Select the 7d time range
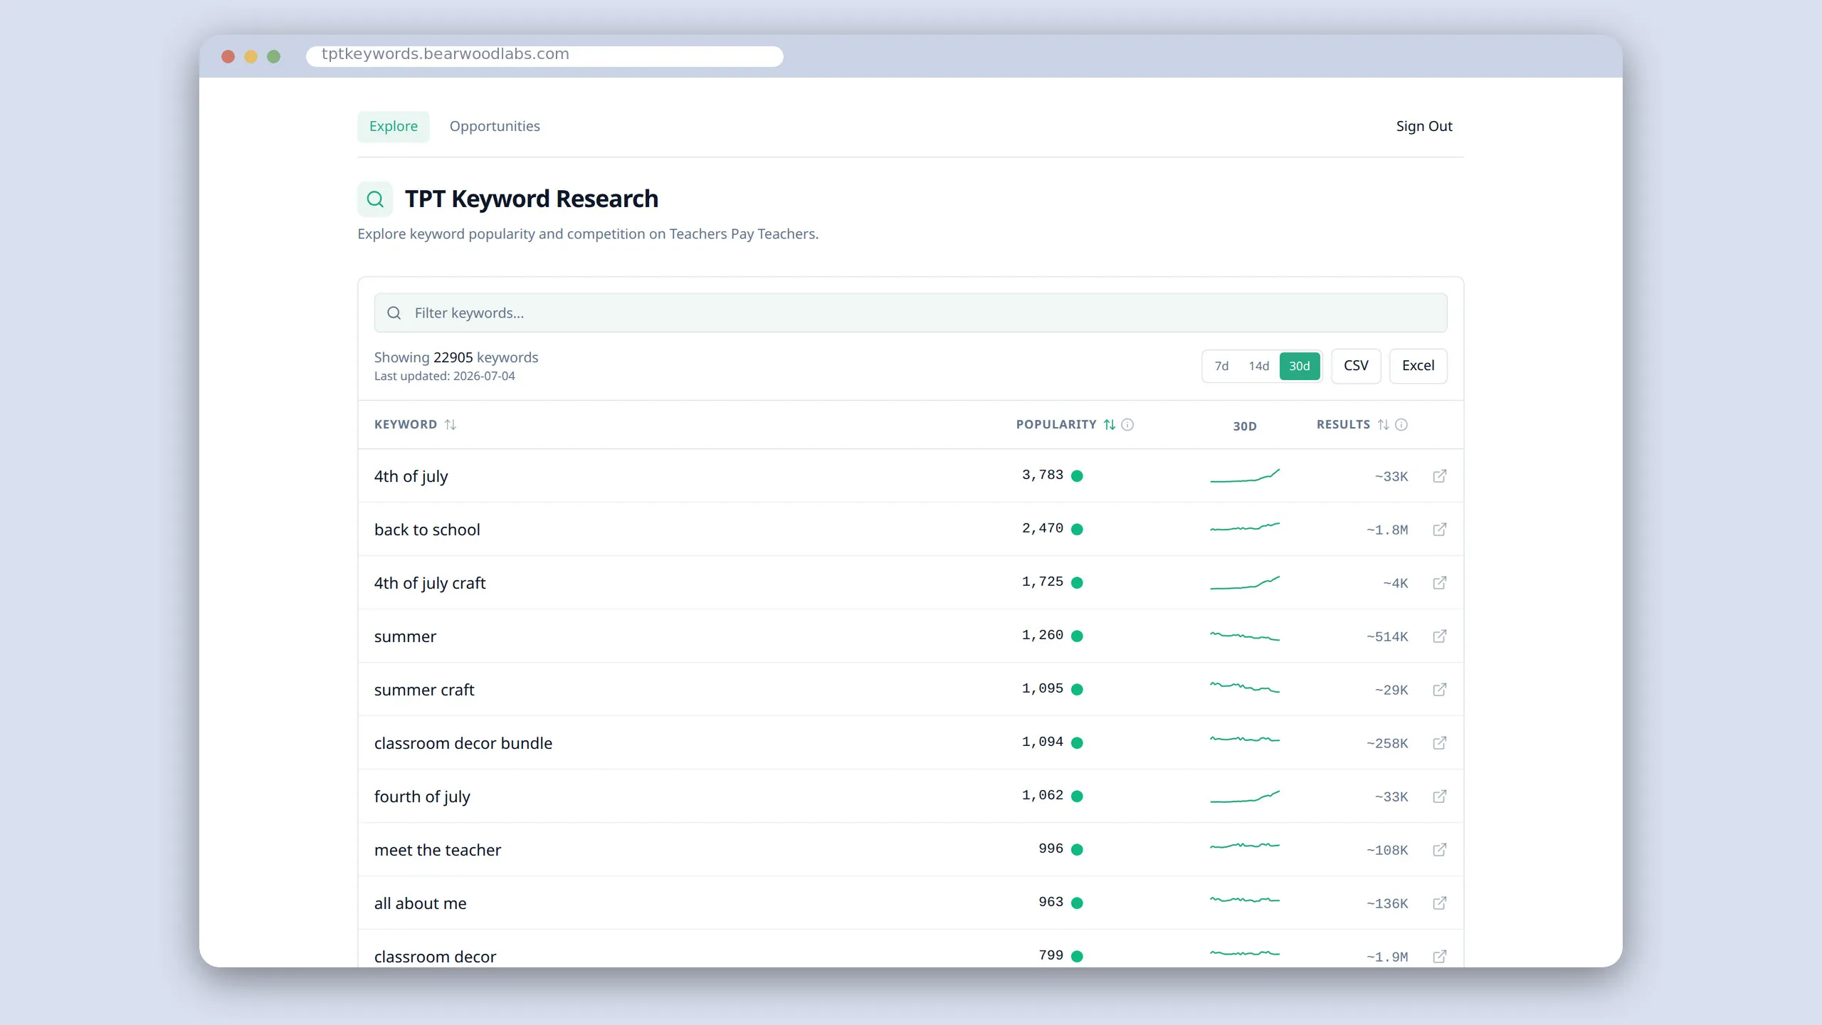Image resolution: width=1822 pixels, height=1025 pixels. 1221,366
